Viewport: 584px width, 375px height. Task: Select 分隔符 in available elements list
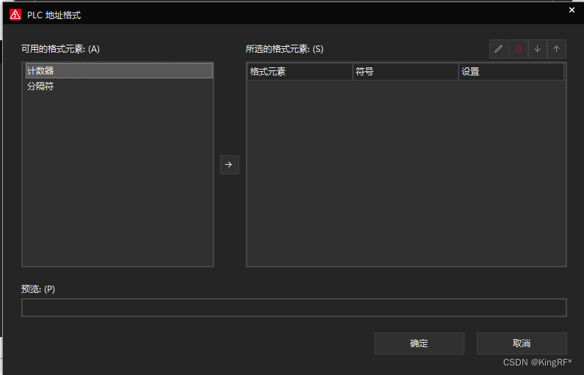coord(40,86)
